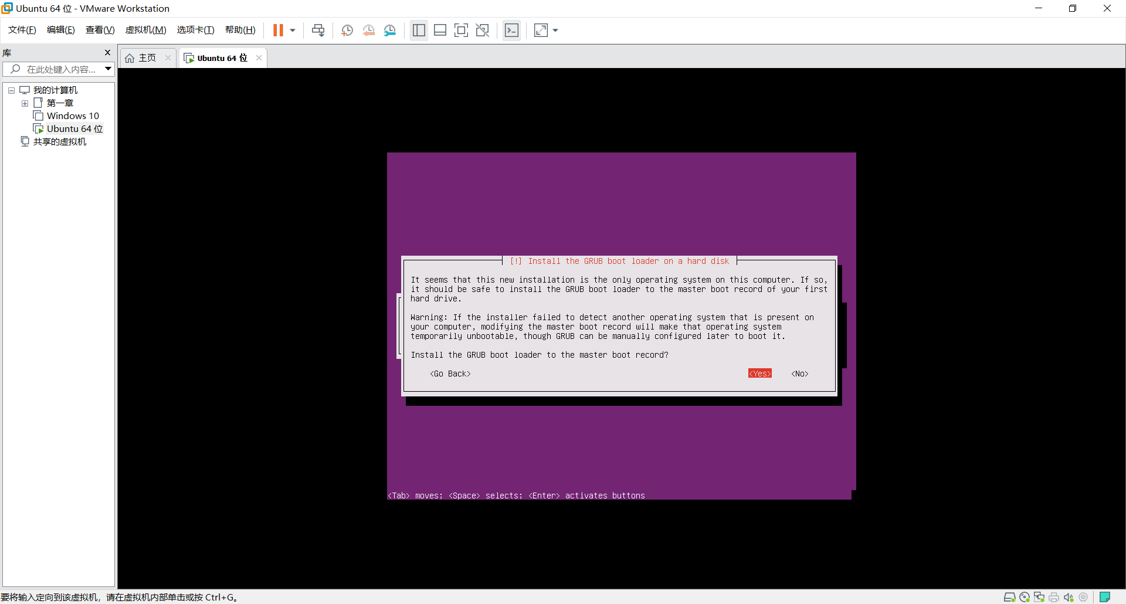This screenshot has width=1126, height=604.
Task: Click the running VM icon on the Ubuntu 64 位 tab
Action: pyautogui.click(x=189, y=58)
